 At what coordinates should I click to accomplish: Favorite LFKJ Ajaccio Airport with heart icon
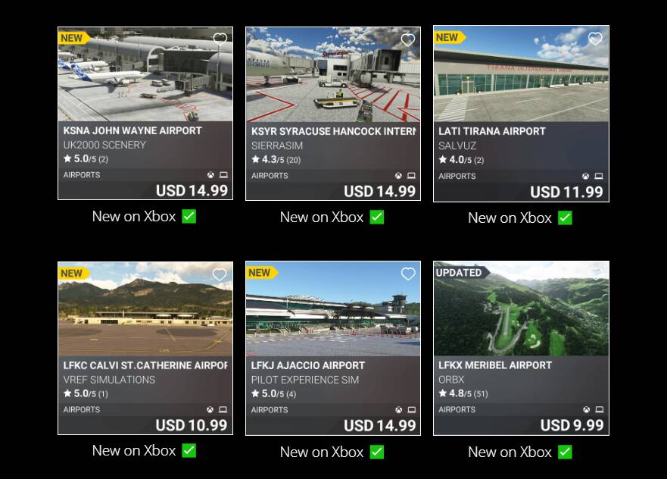pos(408,274)
